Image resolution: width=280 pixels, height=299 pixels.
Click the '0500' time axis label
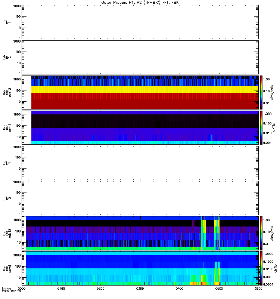[x=219, y=288]
